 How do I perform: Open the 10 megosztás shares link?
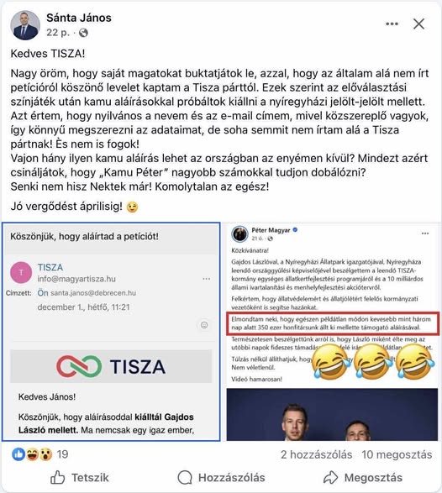(x=397, y=454)
